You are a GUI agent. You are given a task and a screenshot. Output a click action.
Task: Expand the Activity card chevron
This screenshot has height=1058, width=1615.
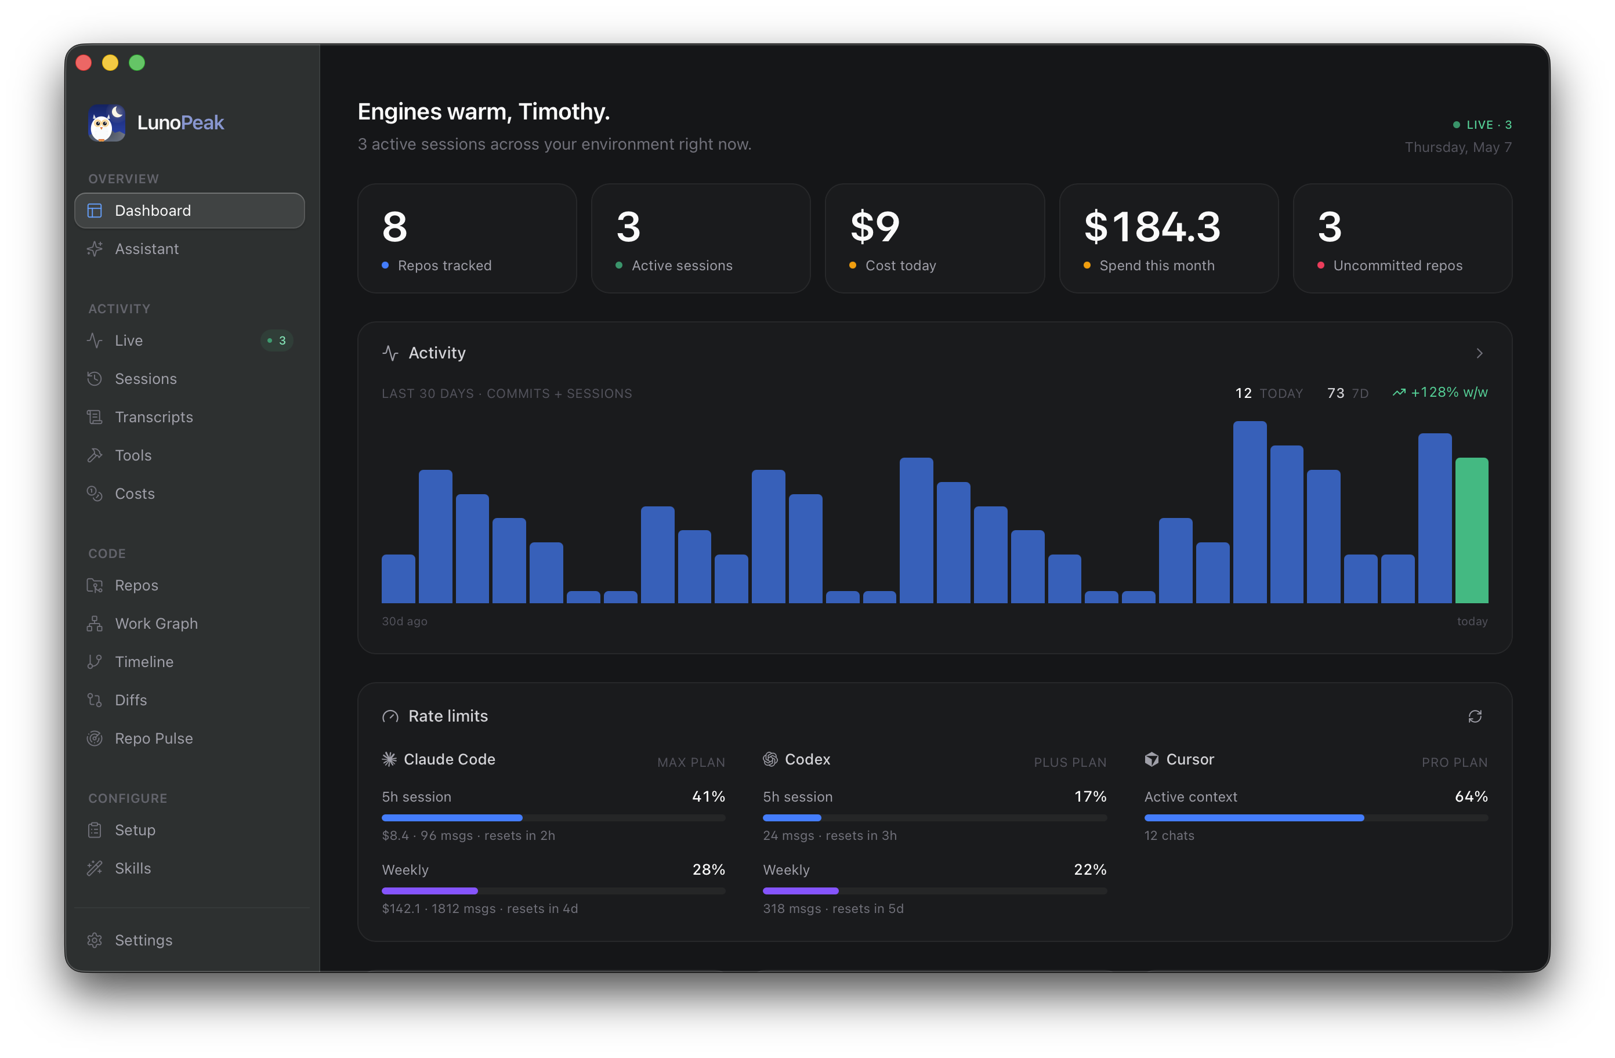pyautogui.click(x=1479, y=353)
